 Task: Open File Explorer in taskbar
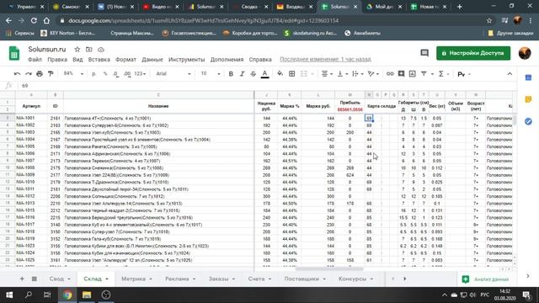coord(87,295)
